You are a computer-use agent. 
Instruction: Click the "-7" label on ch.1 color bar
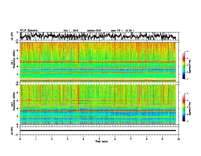pos(187,79)
